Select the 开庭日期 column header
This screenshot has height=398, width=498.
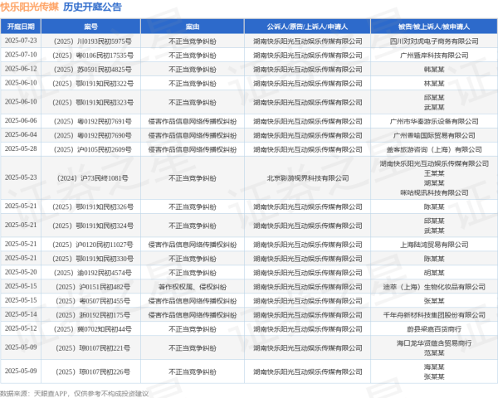(x=21, y=27)
